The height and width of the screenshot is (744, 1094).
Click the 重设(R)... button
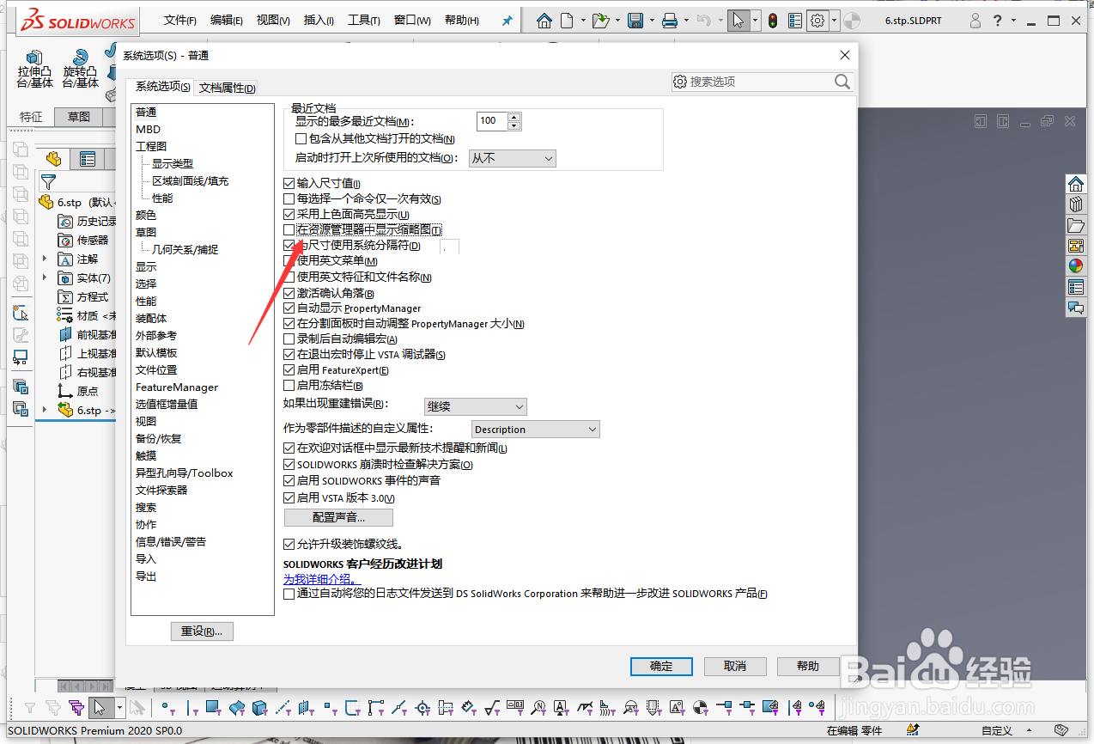(202, 631)
